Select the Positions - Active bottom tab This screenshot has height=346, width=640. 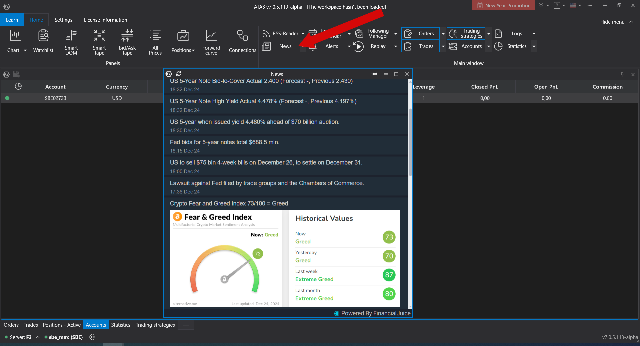pos(62,325)
